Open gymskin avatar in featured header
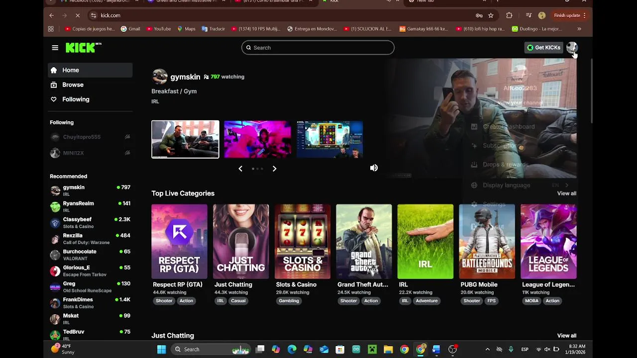Image resolution: width=637 pixels, height=358 pixels. coord(160,77)
